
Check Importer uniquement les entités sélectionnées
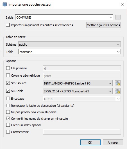point(8,25)
